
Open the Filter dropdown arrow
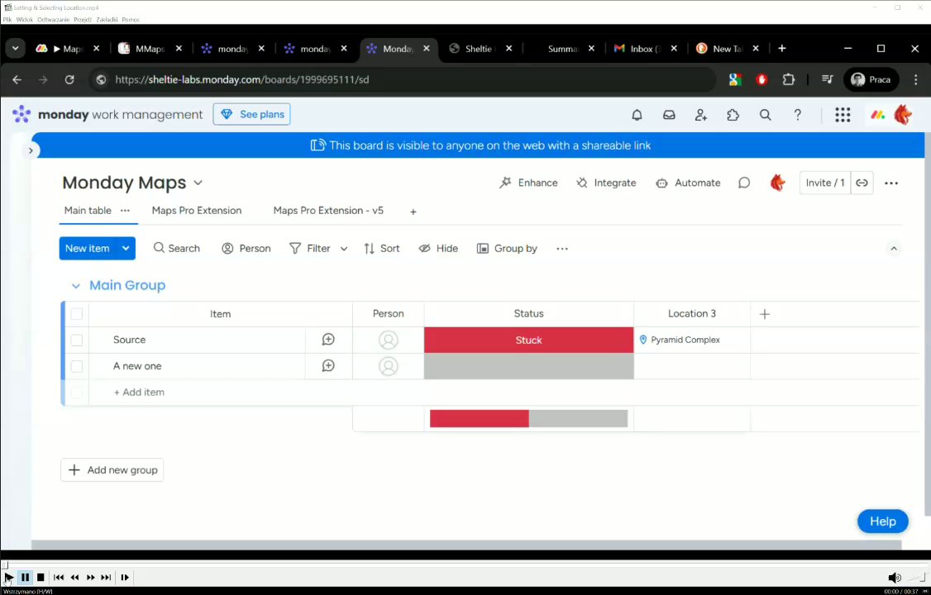pos(344,249)
